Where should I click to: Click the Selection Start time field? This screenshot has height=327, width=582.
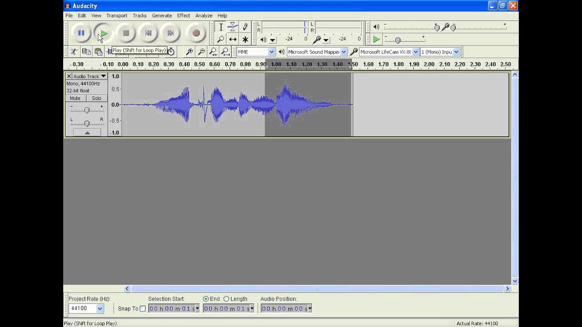coord(174,309)
